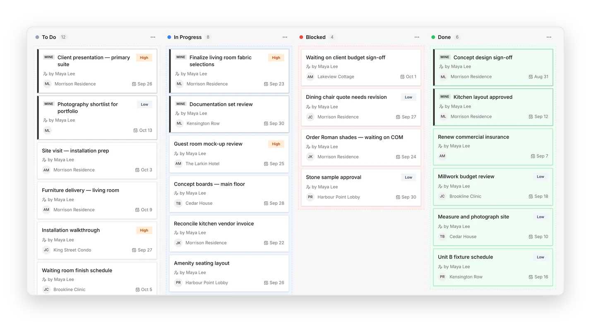
Task: Click JK avatar on Order Roman shades card
Action: click(310, 157)
